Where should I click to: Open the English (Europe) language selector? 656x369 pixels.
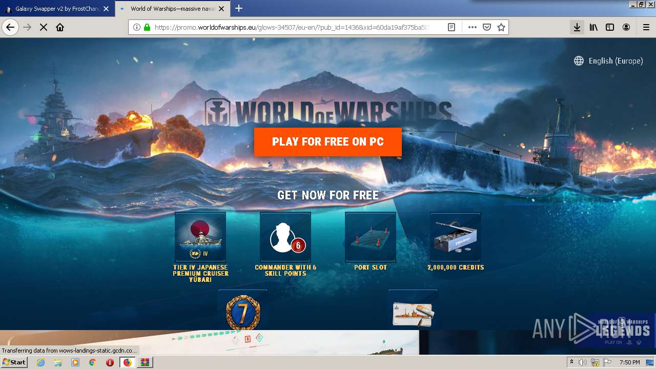pos(608,61)
